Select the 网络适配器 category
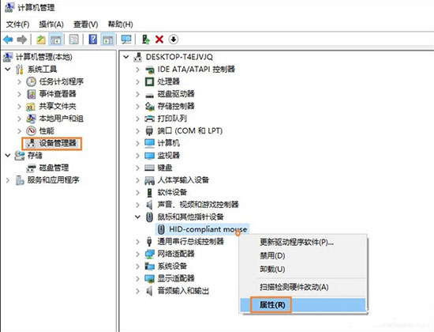This screenshot has height=332, width=434. click(x=176, y=254)
